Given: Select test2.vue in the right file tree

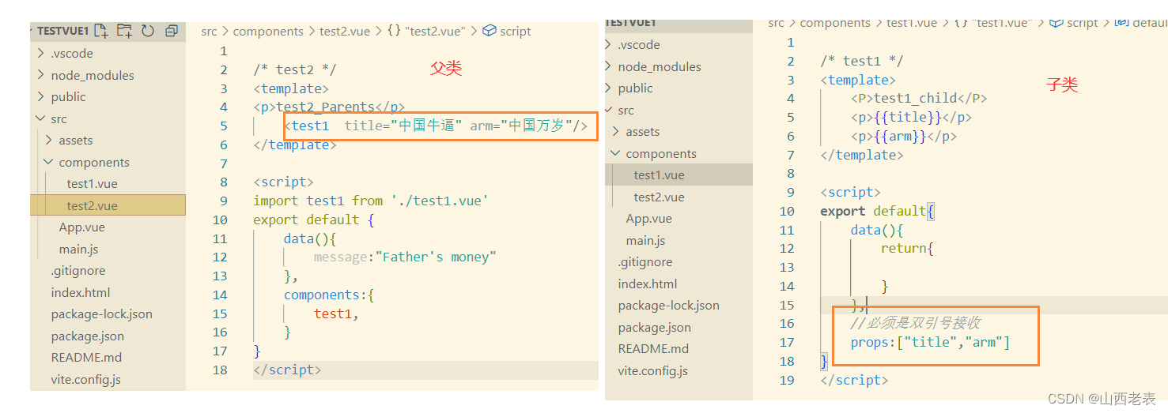Looking at the screenshot, I should (x=659, y=197).
